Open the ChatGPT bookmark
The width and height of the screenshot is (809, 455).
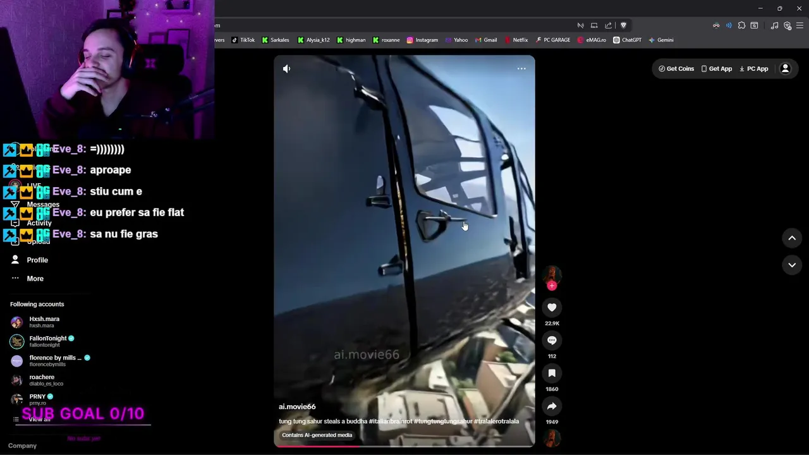[x=627, y=40]
